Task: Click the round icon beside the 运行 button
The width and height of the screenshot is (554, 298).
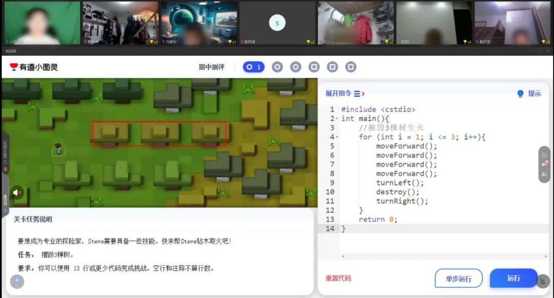Action: (x=543, y=281)
